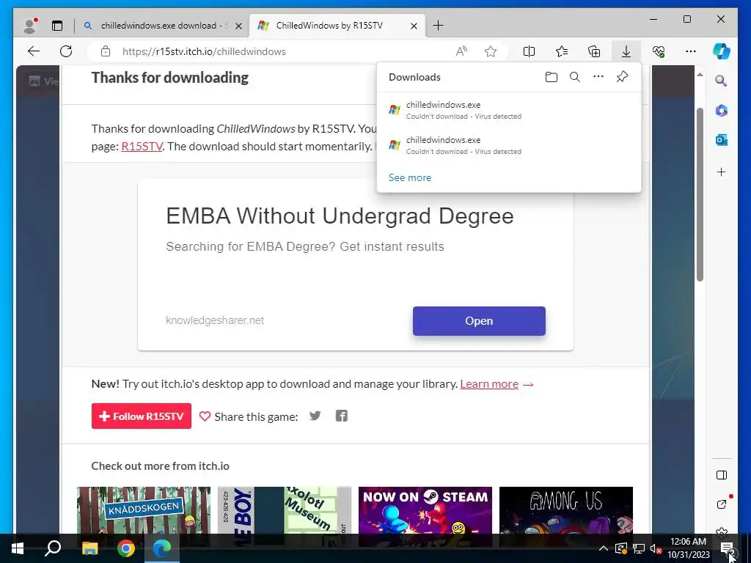Open the Microsoft 365 sidebar icon
Image resolution: width=751 pixels, height=563 pixels.
point(722,111)
